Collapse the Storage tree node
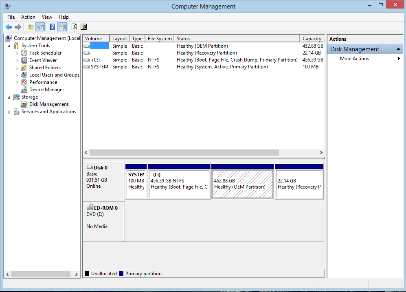 (9, 97)
